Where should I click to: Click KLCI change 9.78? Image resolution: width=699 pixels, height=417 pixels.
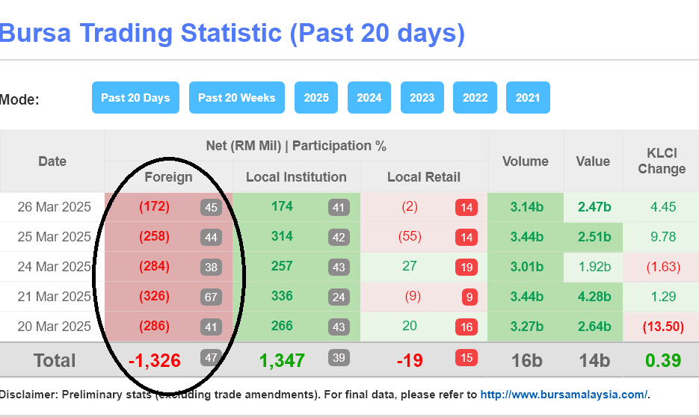click(663, 237)
